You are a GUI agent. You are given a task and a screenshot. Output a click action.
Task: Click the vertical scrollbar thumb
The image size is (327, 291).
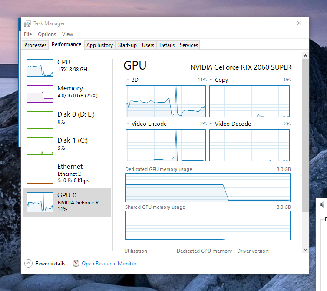306,136
